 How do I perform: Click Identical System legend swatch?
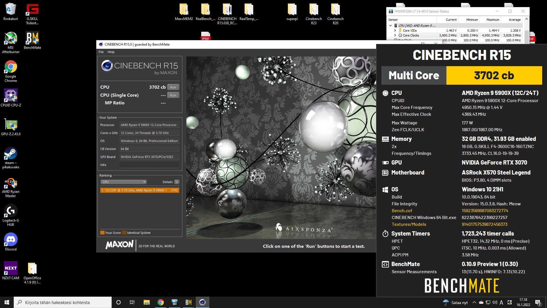pyautogui.click(x=124, y=233)
